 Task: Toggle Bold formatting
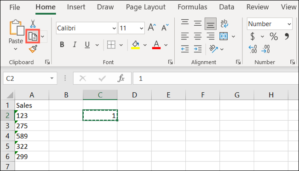pos(62,45)
